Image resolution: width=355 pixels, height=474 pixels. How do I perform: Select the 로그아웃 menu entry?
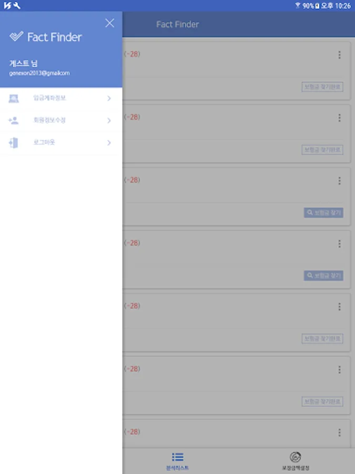tap(61, 143)
